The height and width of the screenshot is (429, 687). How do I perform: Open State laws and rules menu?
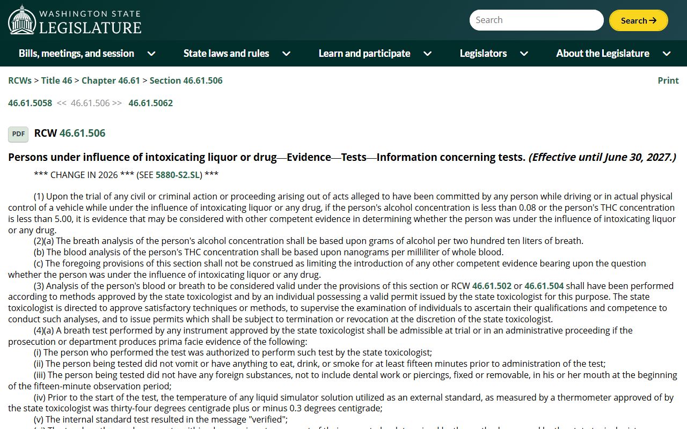226,53
